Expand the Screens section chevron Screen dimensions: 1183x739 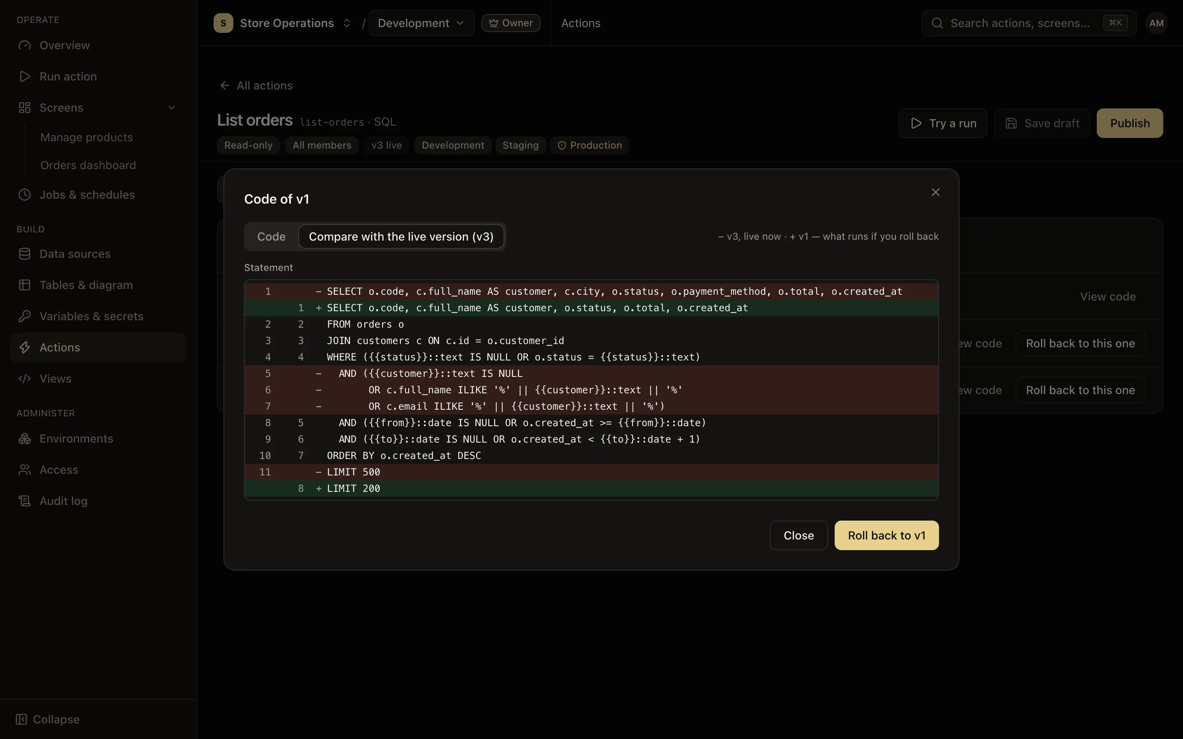172,108
